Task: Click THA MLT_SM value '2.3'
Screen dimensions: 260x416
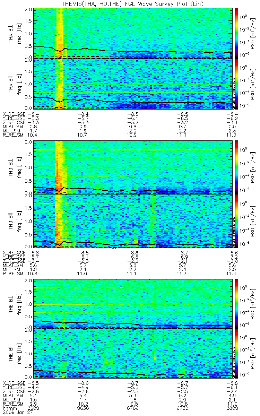Action: pos(233,130)
